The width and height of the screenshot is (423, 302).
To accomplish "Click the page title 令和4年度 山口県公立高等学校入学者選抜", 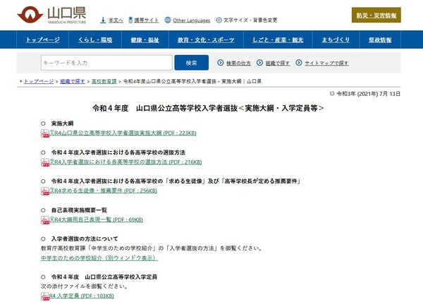I will (208, 108).
